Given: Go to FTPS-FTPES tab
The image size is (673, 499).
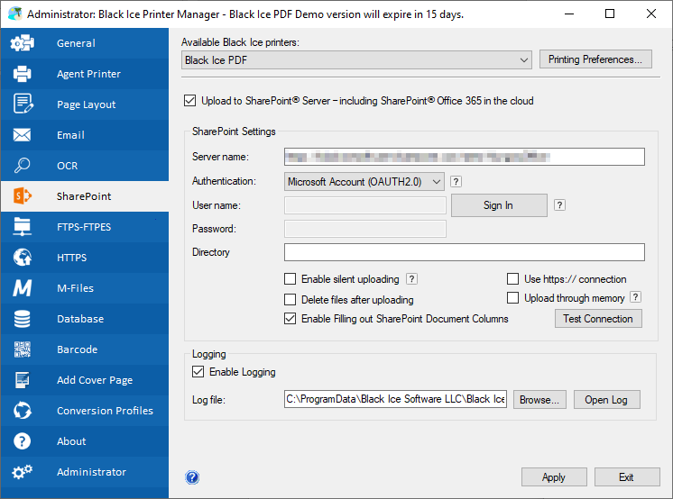Looking at the screenshot, I should pyautogui.click(x=84, y=227).
